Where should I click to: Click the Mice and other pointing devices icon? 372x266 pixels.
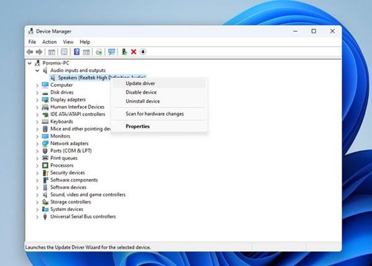(x=45, y=129)
